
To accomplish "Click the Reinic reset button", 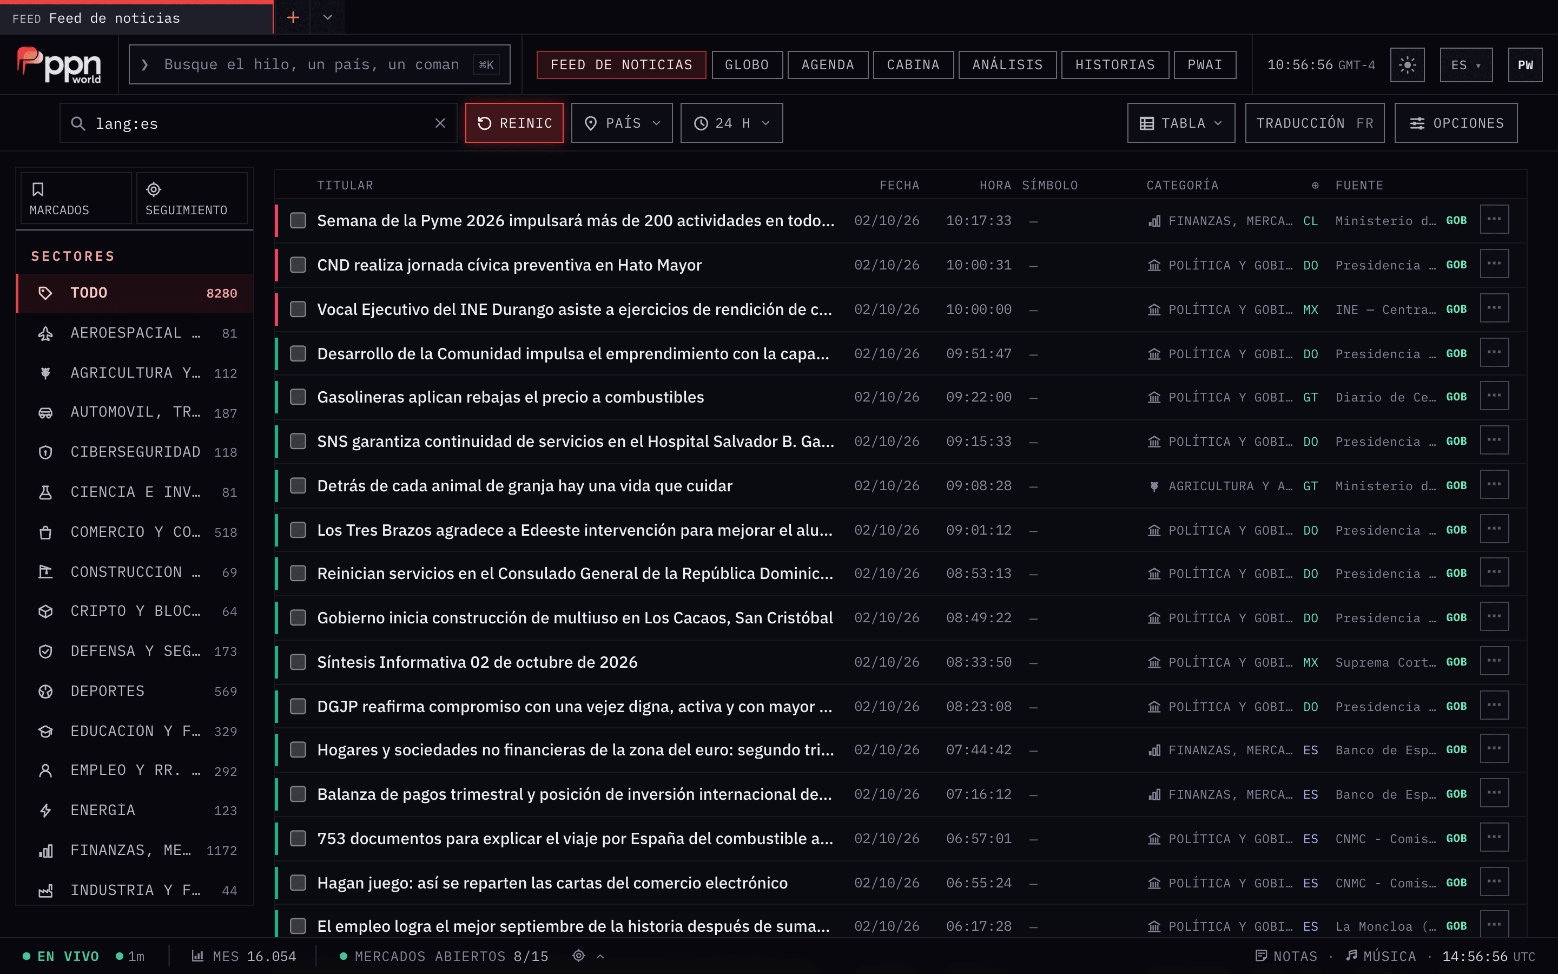I will pos(514,123).
